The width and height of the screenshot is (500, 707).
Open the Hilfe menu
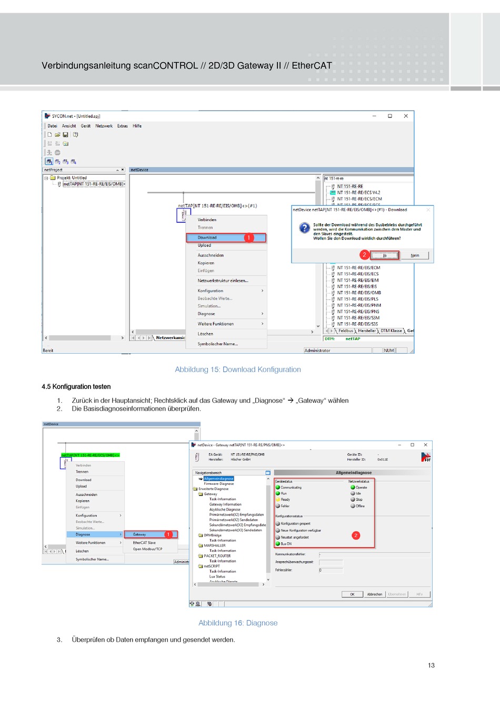click(x=137, y=126)
